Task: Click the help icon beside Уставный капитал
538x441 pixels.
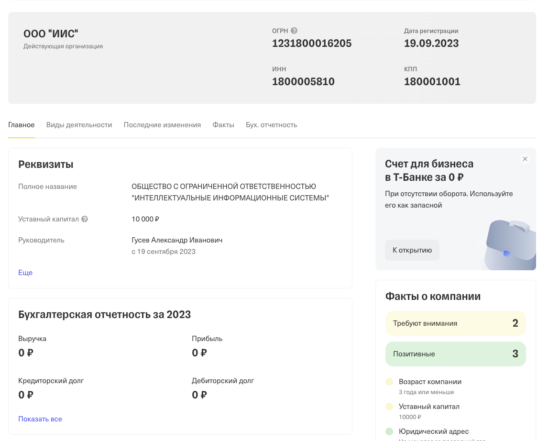Action: [85, 219]
